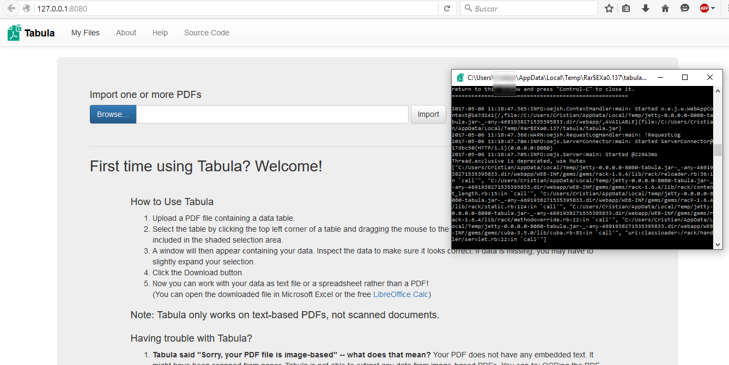This screenshot has height=365, width=729.
Task: Minimize the console window
Action: coord(660,78)
